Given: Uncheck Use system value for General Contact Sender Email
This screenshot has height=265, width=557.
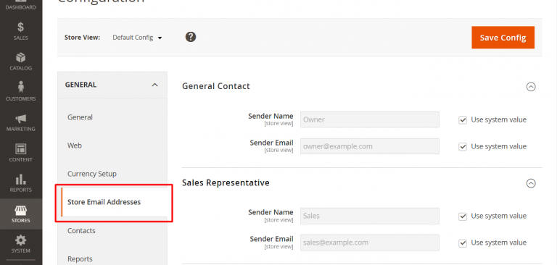Looking at the screenshot, I should [x=463, y=146].
